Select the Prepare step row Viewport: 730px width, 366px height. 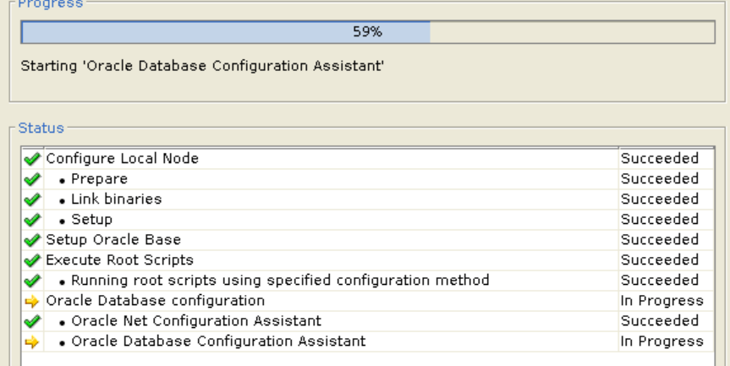368,179
